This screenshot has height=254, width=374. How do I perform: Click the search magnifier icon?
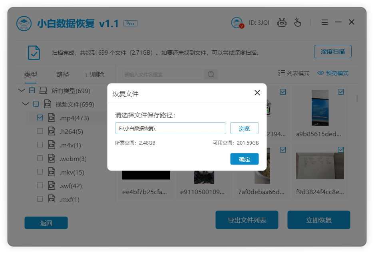[x=211, y=74]
